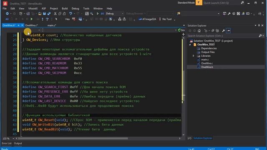Switch to the main.c* editor tab

pyautogui.click(x=52, y=25)
